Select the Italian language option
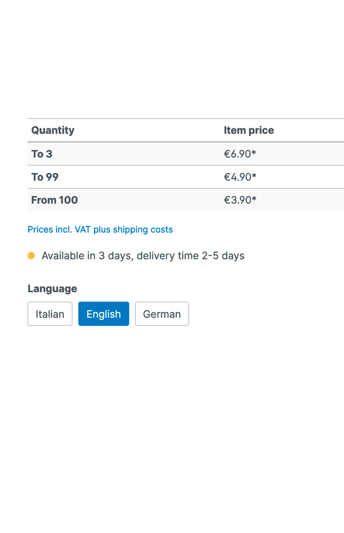Screen dimensions: 344x533 [50, 314]
